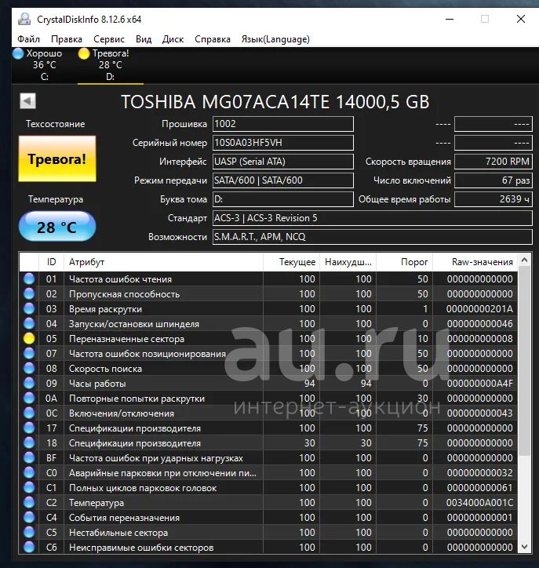Select the События переназначения row
The image size is (539, 568).
[268, 517]
